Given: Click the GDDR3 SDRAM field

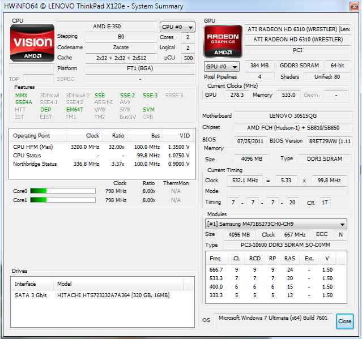Looking at the screenshot, I should [x=299, y=66].
